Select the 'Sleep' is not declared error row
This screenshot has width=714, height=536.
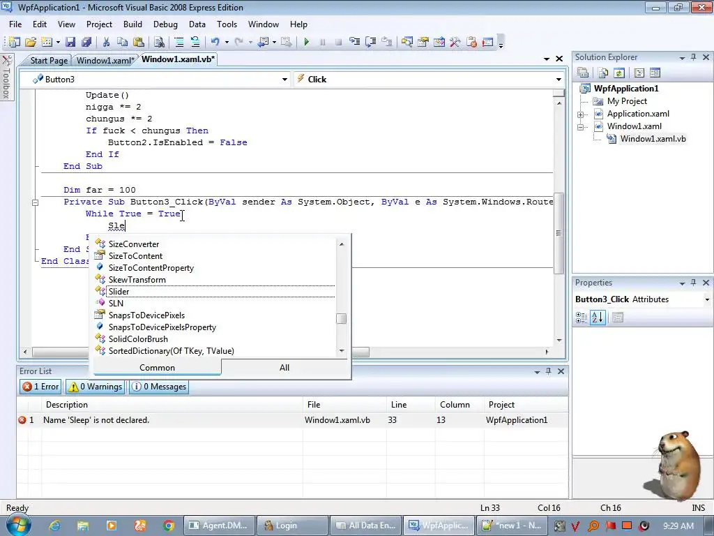click(x=292, y=420)
